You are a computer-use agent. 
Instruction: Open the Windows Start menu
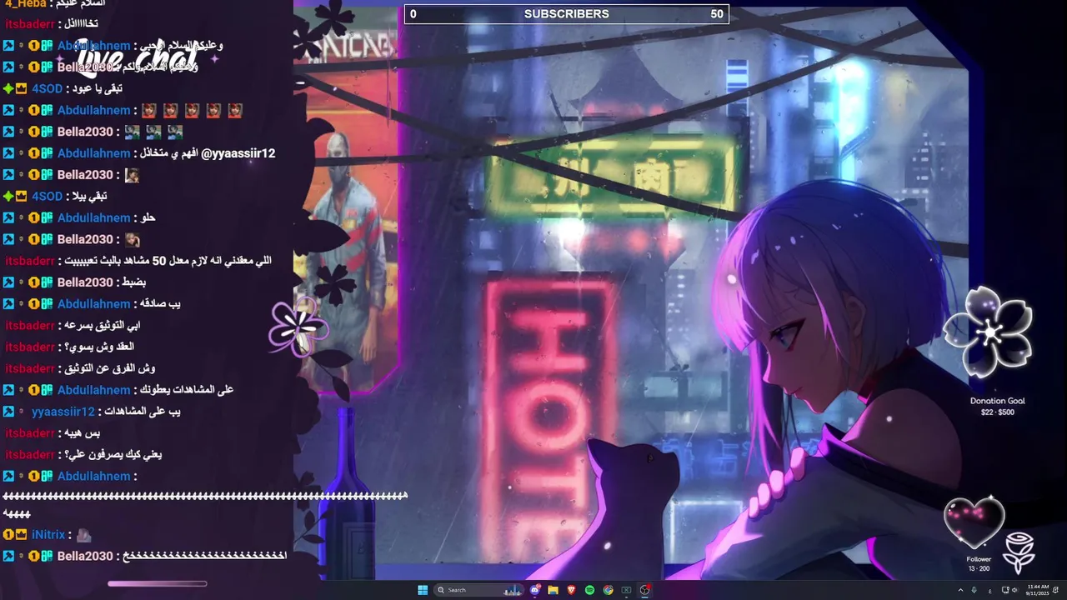click(423, 590)
